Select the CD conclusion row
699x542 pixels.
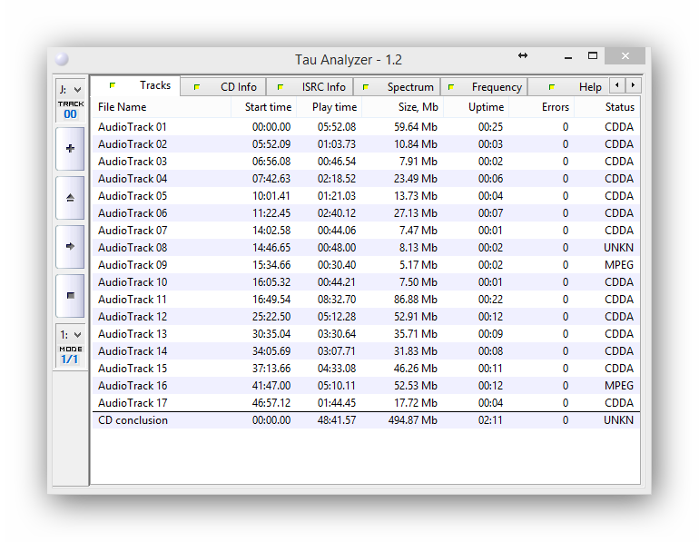click(x=133, y=420)
